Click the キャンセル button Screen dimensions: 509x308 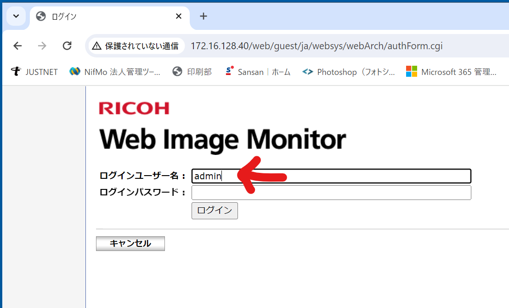130,244
